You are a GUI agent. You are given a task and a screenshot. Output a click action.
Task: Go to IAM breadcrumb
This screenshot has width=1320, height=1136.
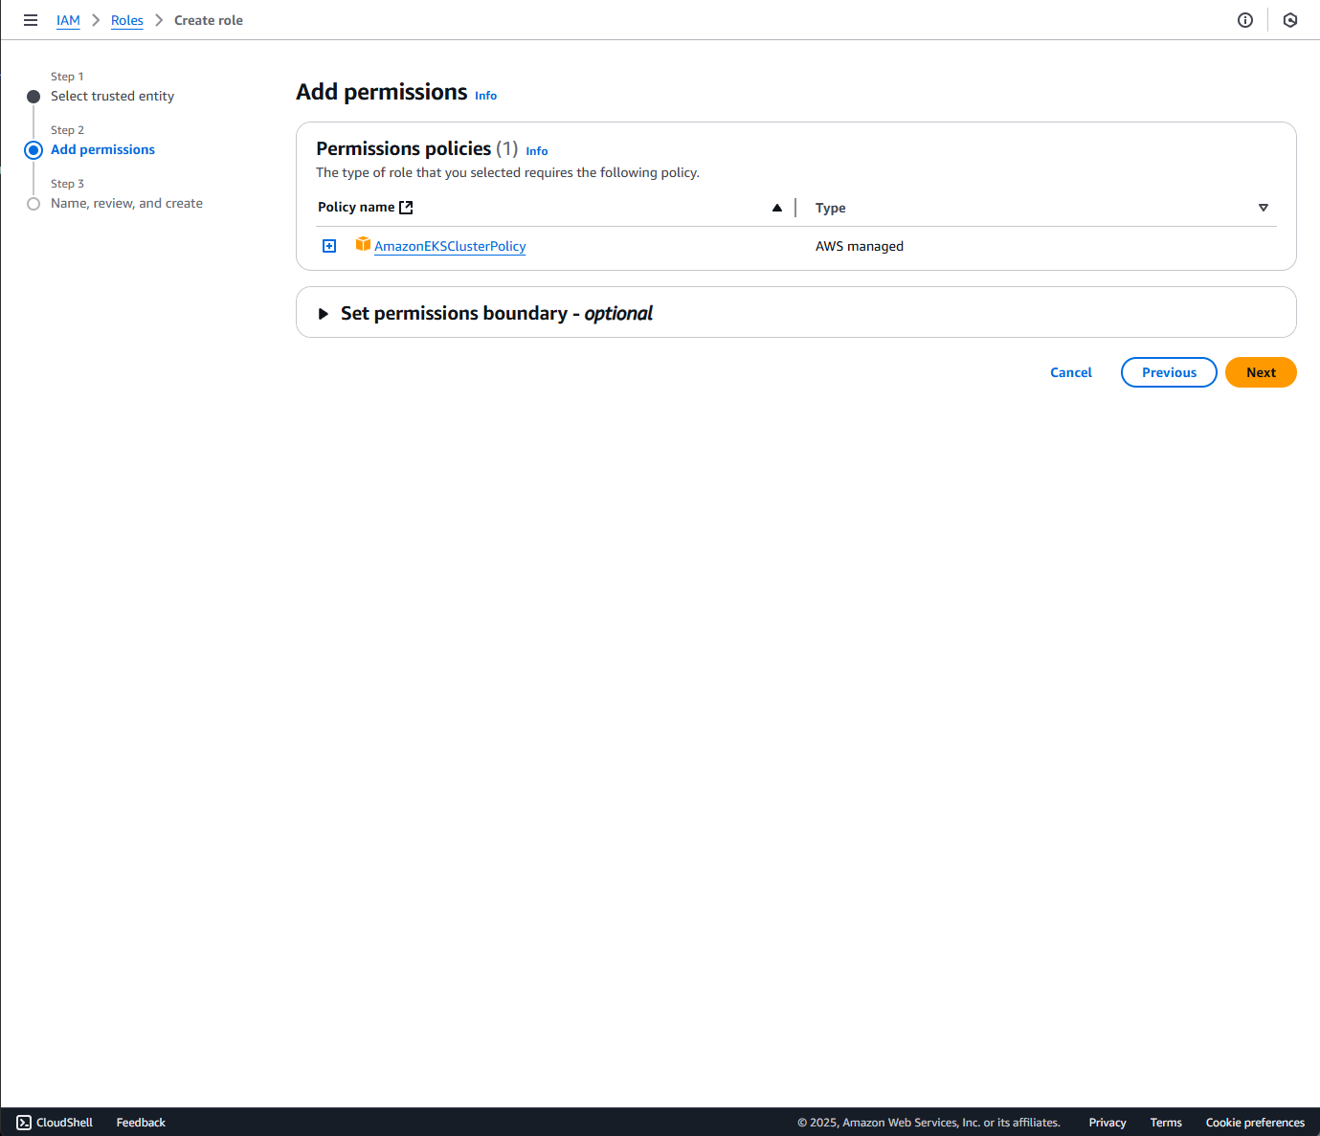pyautogui.click(x=68, y=20)
